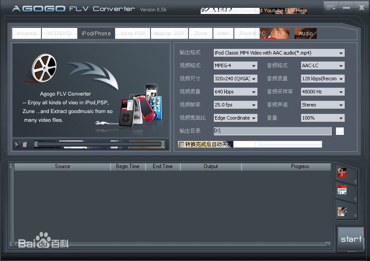Switch to the VCD/DVD tab
Viewport: 370px width, 261px height.
click(x=59, y=34)
